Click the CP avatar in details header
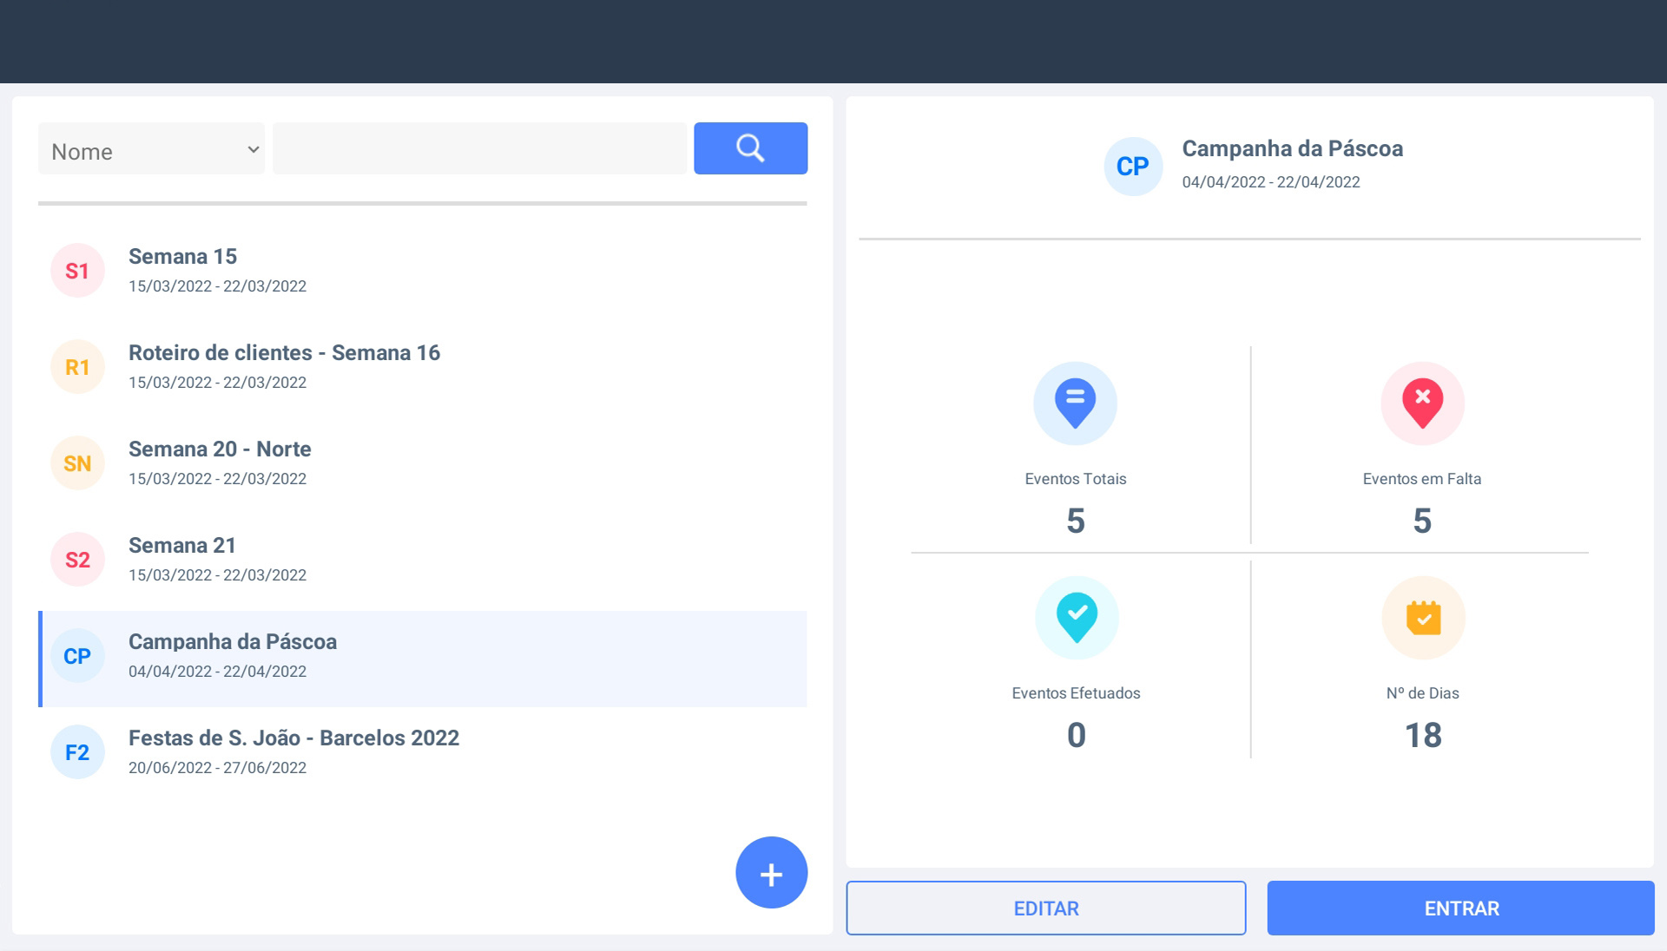Viewport: 1667px width, 951px height. click(x=1132, y=167)
